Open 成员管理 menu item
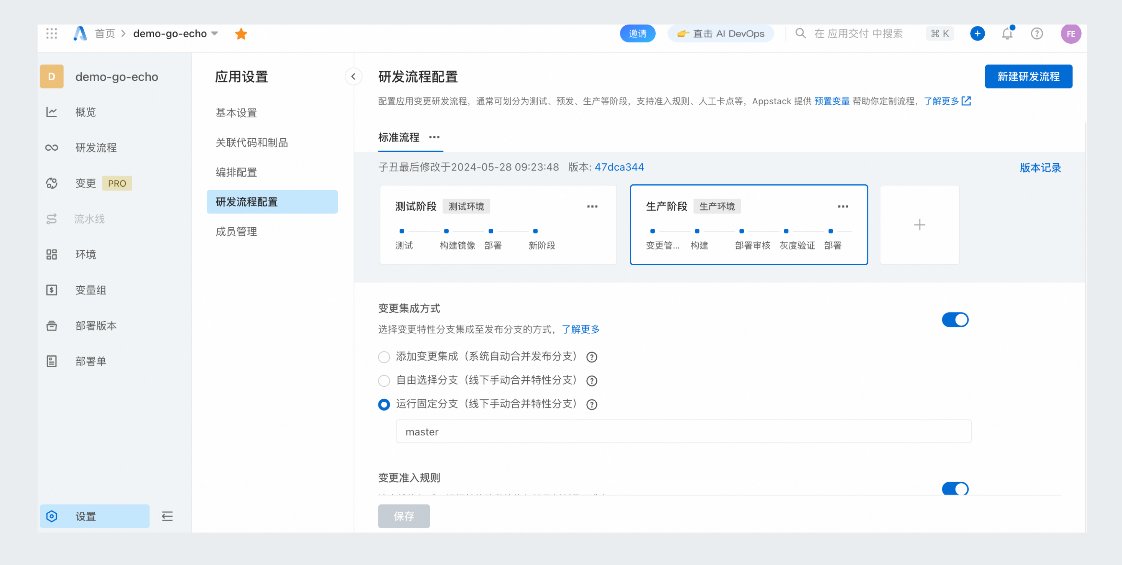Viewport: 1122px width, 565px height. coord(272,231)
